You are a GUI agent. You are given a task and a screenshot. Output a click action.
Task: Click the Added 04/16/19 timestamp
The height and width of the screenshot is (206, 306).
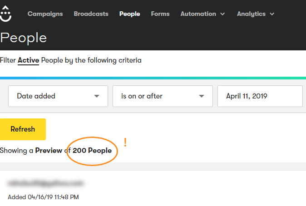43,197
